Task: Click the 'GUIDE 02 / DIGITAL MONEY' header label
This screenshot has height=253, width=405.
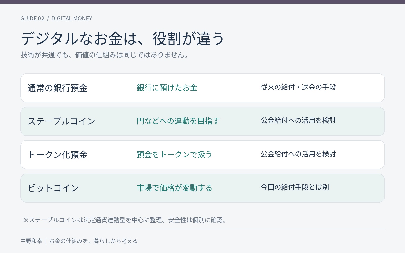Action: pos(56,19)
